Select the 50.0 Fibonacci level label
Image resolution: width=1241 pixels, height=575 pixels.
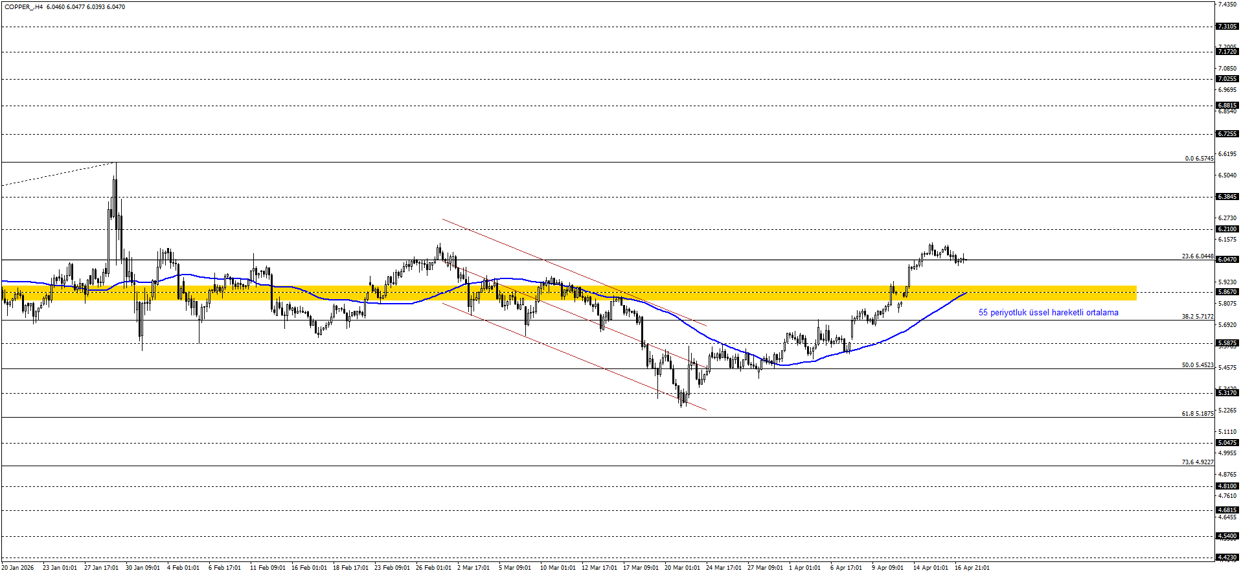tap(1197, 365)
